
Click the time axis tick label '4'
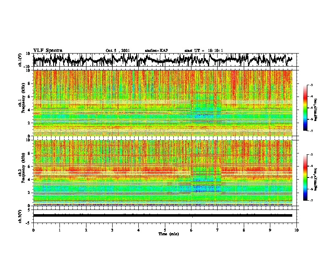(x=139, y=230)
